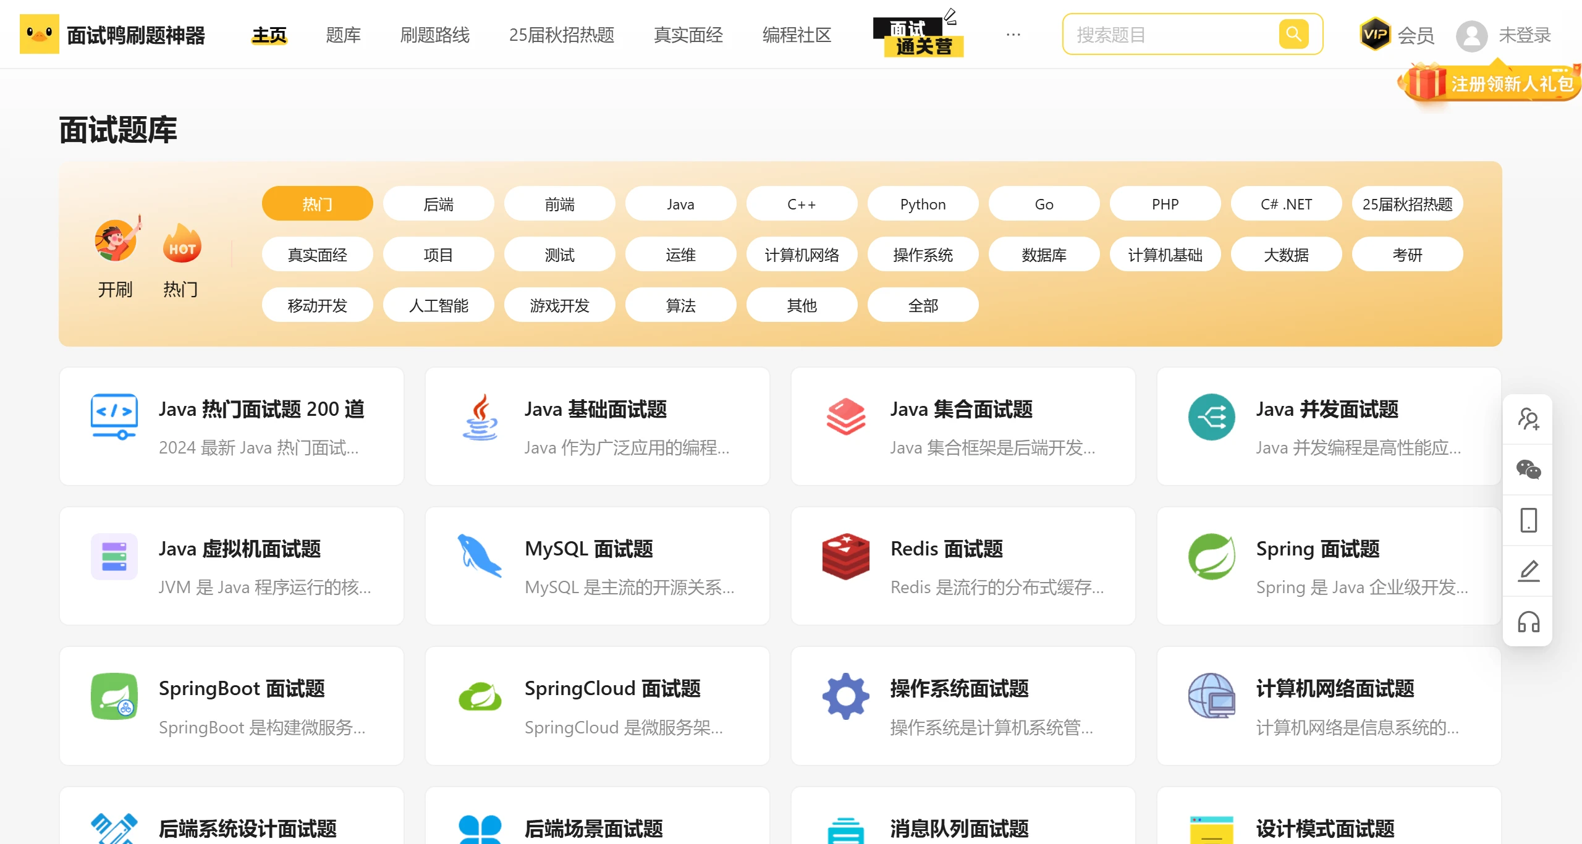This screenshot has width=1582, height=844.
Task: Click the user avatar icon
Action: [1471, 36]
